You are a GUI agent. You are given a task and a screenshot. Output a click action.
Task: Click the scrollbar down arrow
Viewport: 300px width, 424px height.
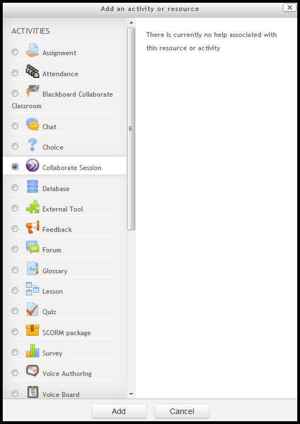coord(131,394)
